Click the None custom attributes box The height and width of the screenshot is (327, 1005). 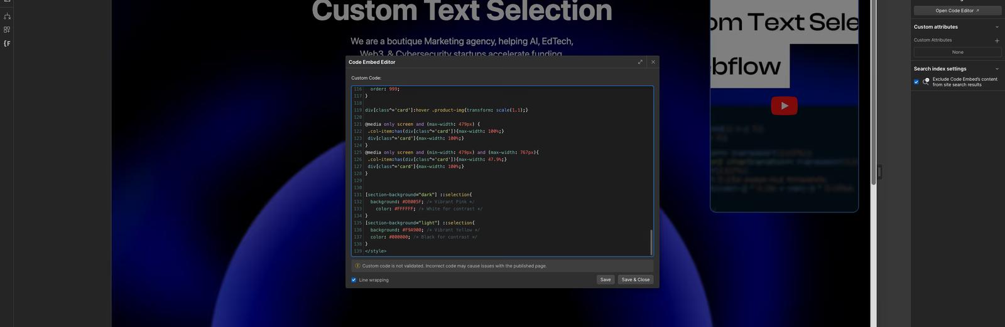(957, 52)
